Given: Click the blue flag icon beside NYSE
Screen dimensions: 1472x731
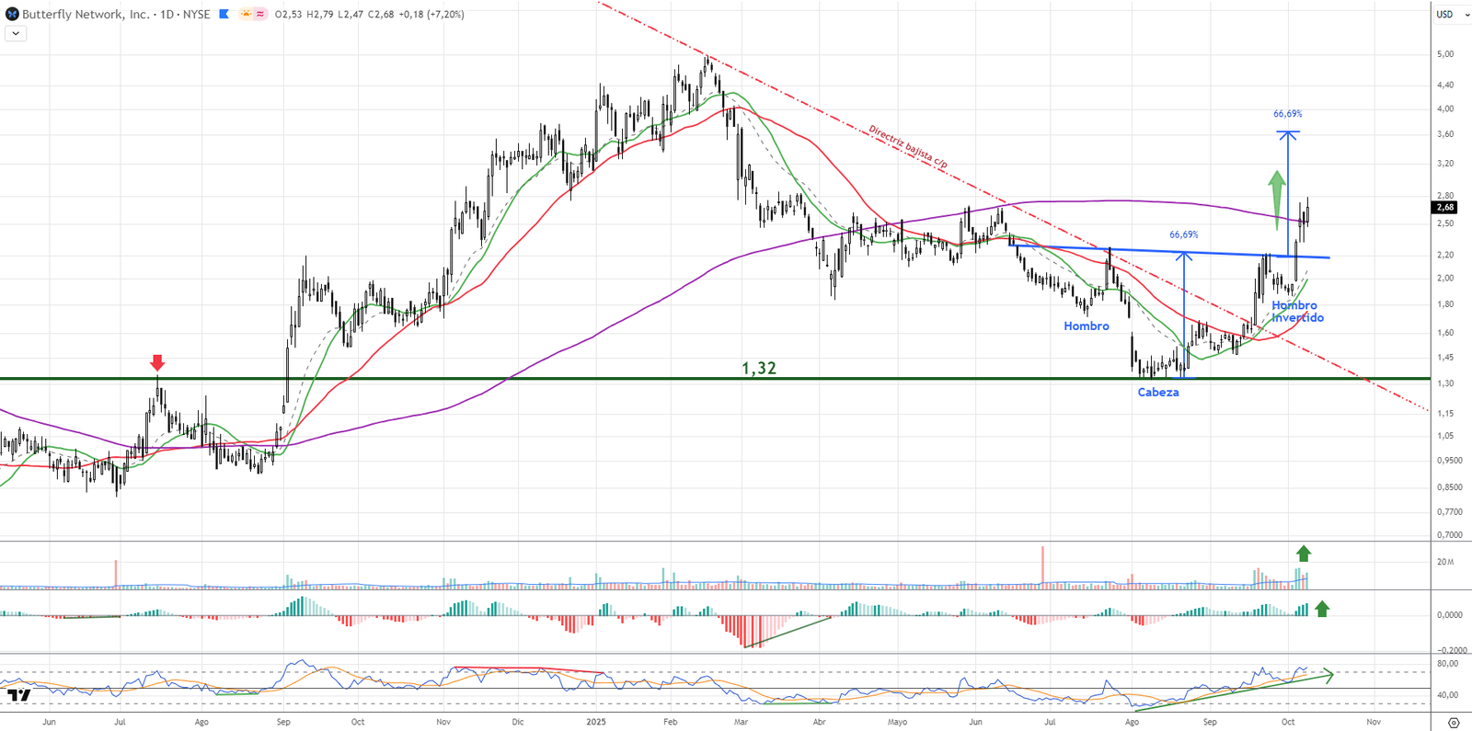Looking at the screenshot, I should (x=224, y=14).
